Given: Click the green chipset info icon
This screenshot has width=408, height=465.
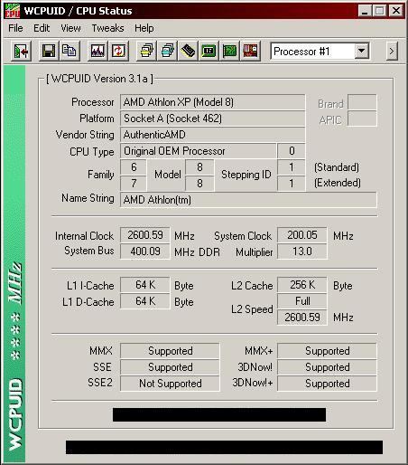Looking at the screenshot, I should (209, 51).
